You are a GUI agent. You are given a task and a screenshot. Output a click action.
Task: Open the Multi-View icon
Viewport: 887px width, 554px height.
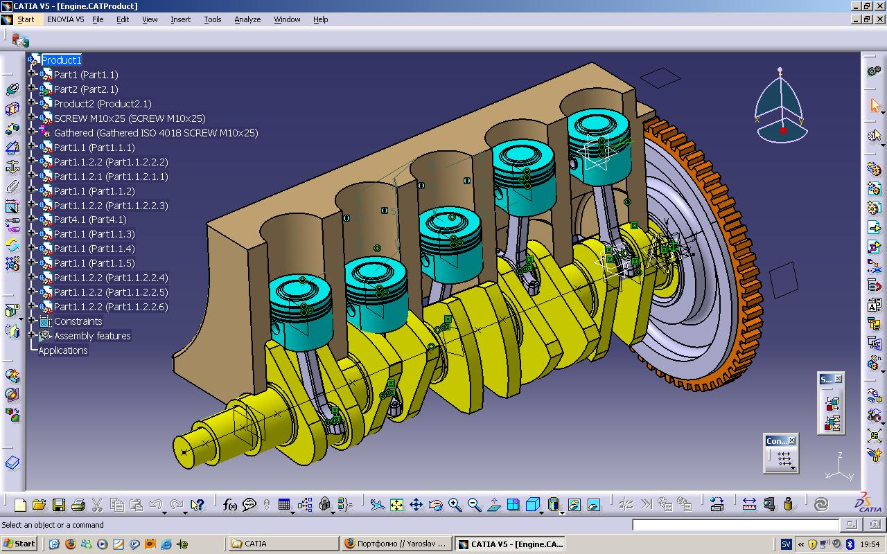tap(513, 504)
